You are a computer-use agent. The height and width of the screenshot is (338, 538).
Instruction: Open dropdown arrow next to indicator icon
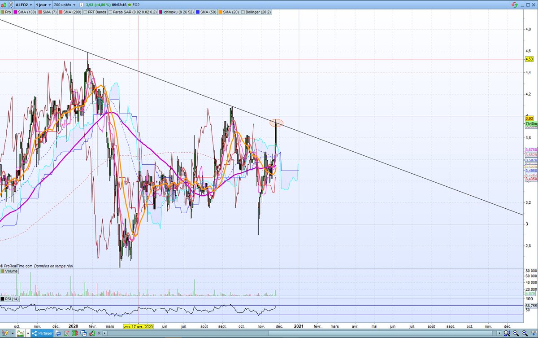coord(28,334)
